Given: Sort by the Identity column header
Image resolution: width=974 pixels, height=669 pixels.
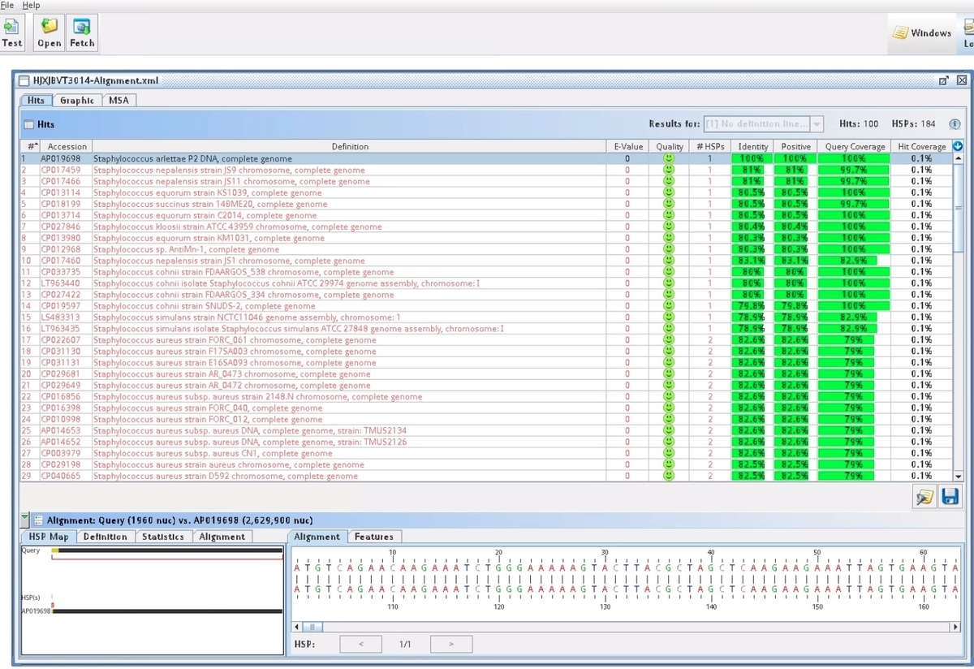Looking at the screenshot, I should pyautogui.click(x=753, y=146).
